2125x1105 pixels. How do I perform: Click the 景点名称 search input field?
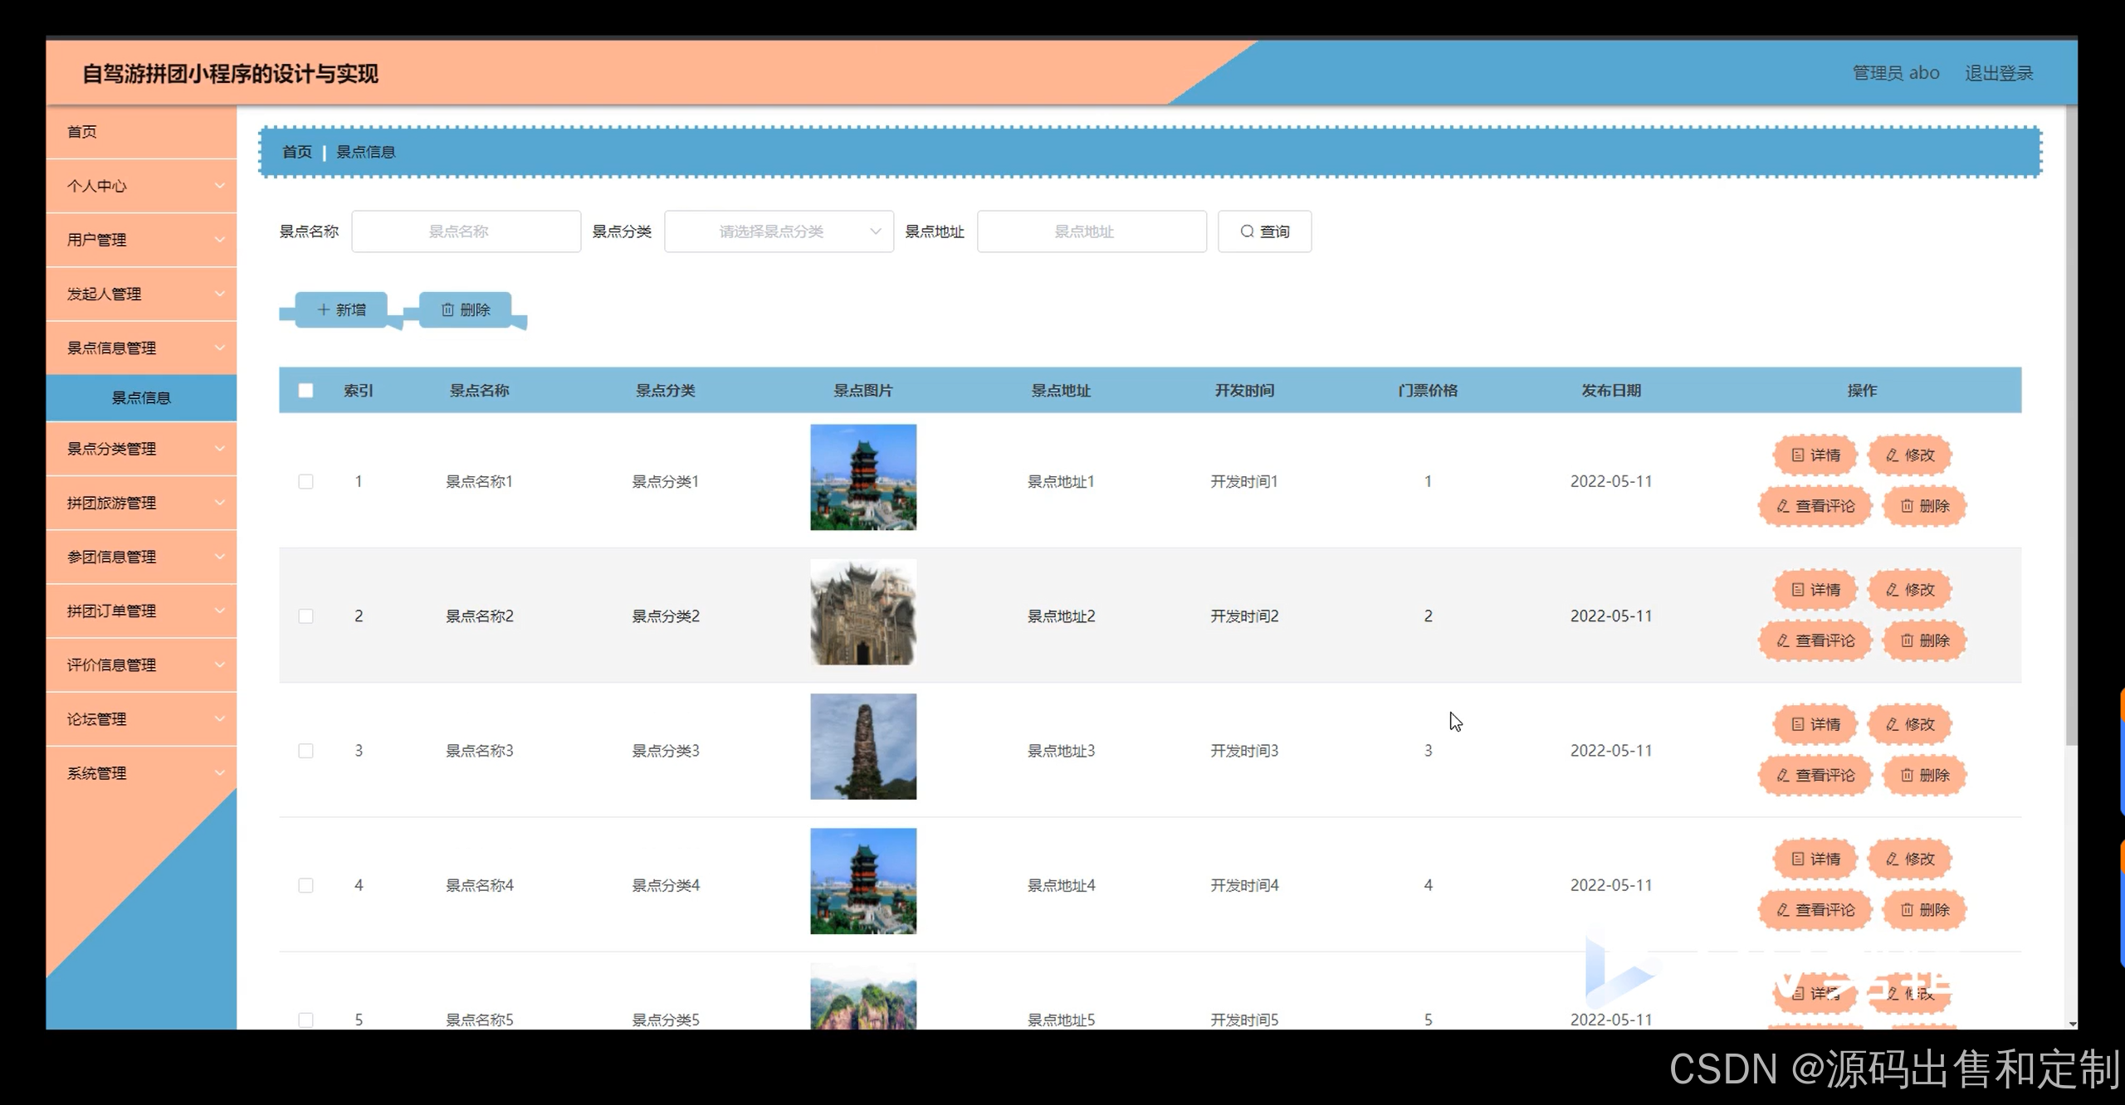(465, 231)
